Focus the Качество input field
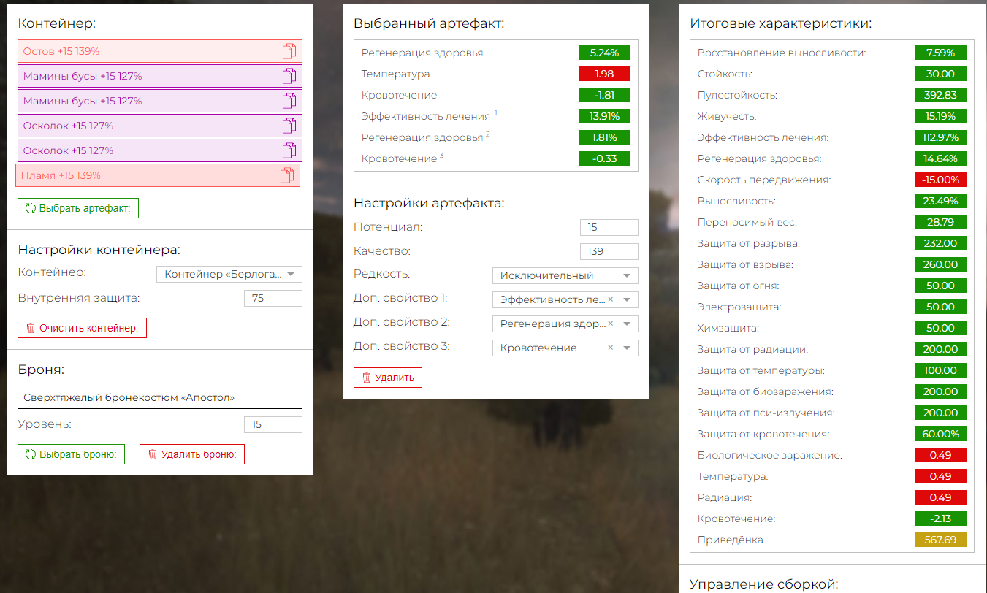The image size is (987, 593). (x=609, y=251)
